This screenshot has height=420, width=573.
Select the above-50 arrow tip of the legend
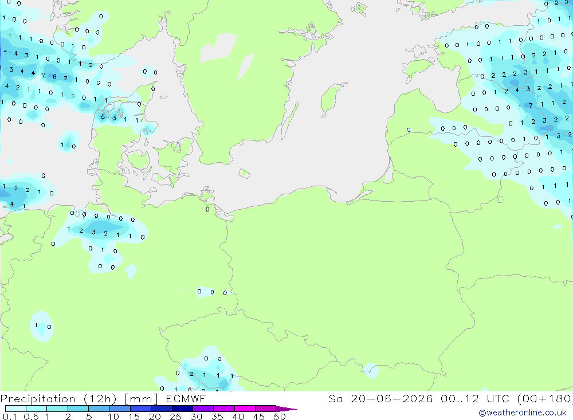(x=286, y=409)
